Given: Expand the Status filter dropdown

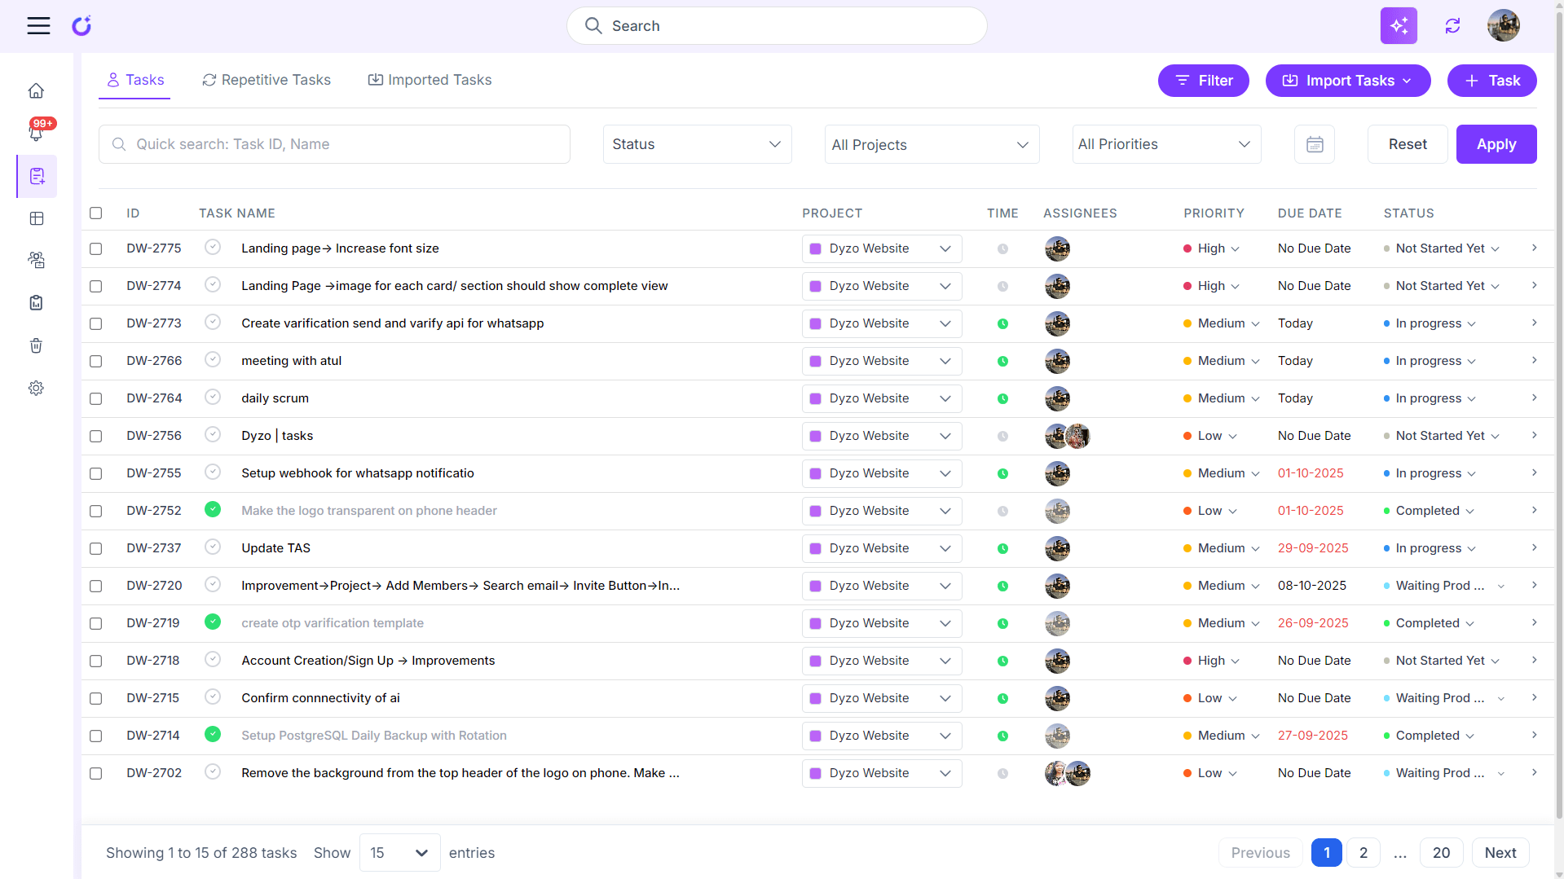Looking at the screenshot, I should [697, 144].
